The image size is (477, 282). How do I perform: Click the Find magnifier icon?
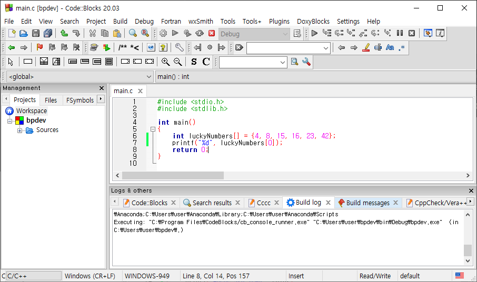tap(133, 33)
